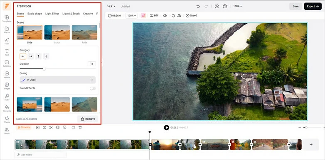
Task: Click the Add Audio track button
Action: click(x=41, y=155)
